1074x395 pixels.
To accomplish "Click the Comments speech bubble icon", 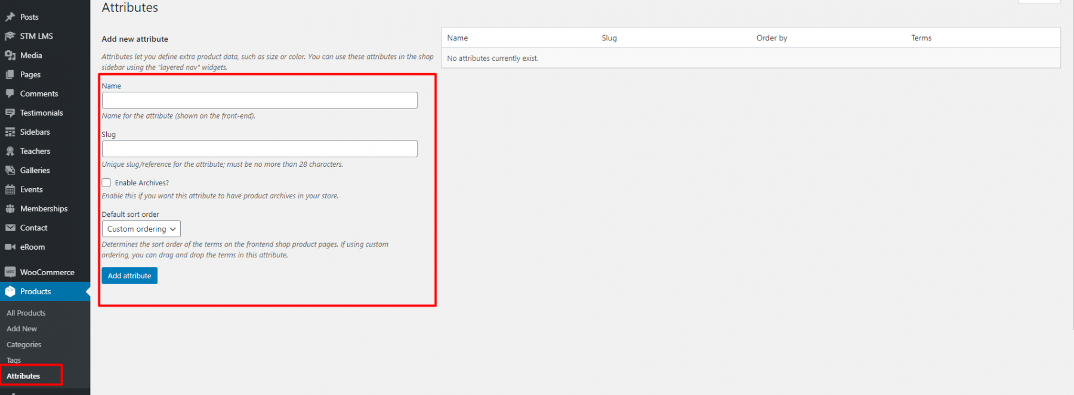I will point(10,94).
